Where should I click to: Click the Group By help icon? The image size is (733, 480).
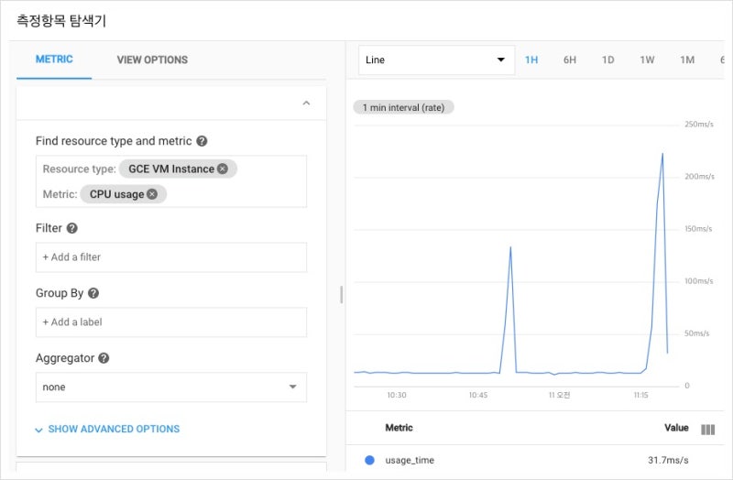coord(93,293)
